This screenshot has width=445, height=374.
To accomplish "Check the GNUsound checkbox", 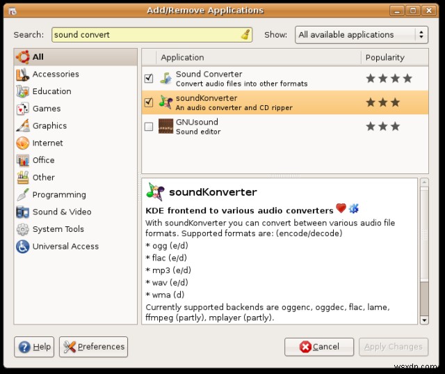I will pos(149,127).
